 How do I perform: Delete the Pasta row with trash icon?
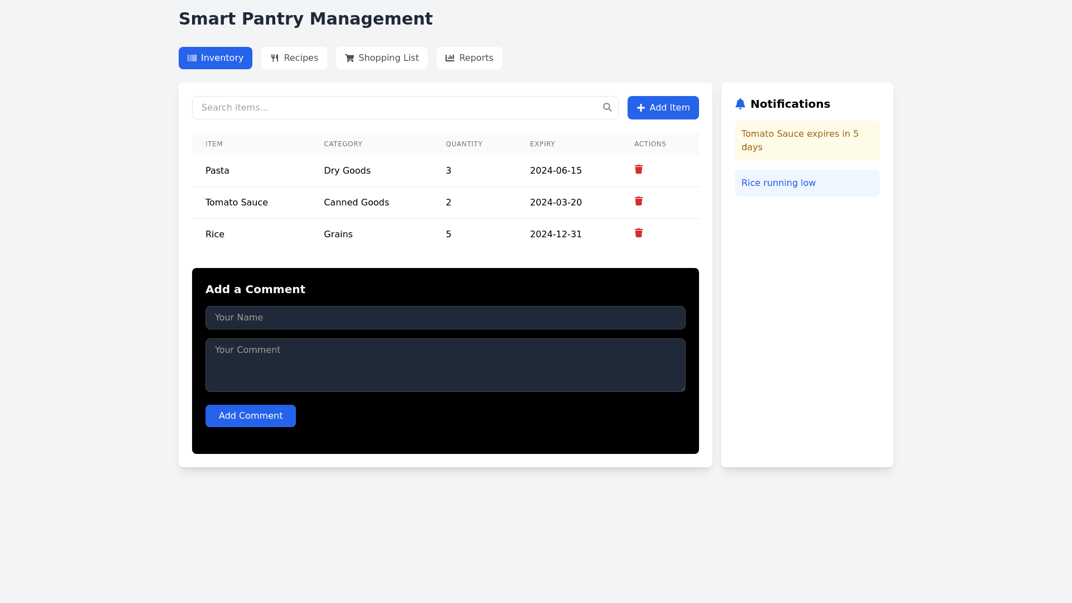click(x=639, y=169)
